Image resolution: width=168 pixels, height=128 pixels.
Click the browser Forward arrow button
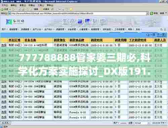[x=13, y=9]
